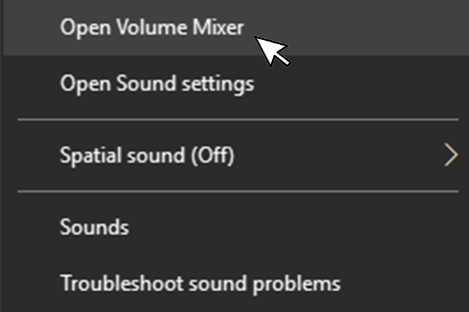The image size is (469, 312).
Task: Click the chevron beside Spatial sound
Action: click(450, 155)
